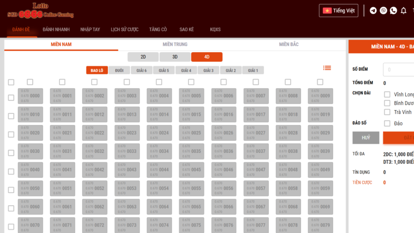Tick the row checkbox beside 0050
The height and width of the screenshot is (233, 414).
pos(11,190)
